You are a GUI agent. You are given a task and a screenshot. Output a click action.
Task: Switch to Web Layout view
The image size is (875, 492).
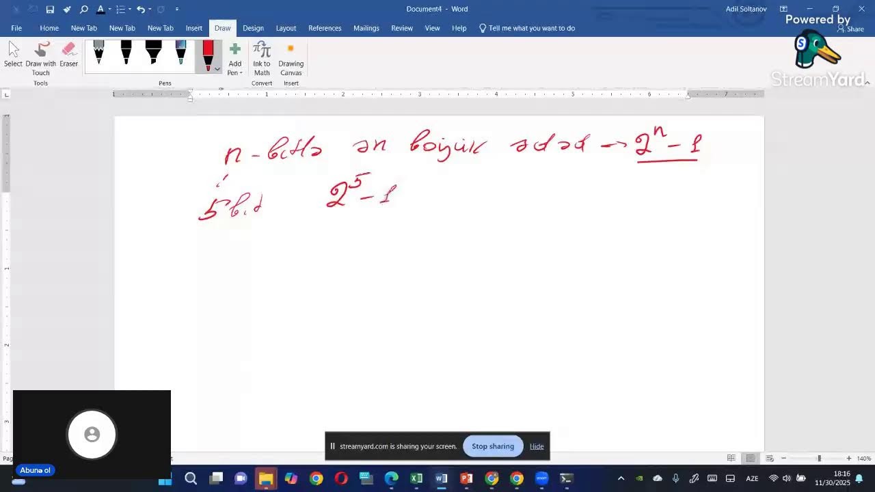(769, 459)
